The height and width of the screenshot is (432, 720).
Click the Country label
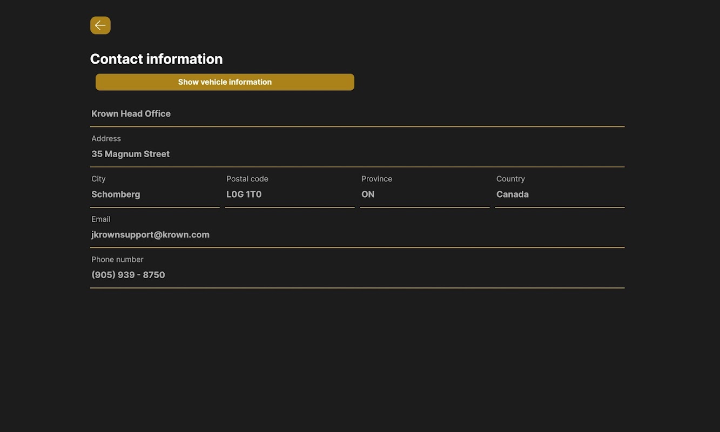click(x=510, y=179)
